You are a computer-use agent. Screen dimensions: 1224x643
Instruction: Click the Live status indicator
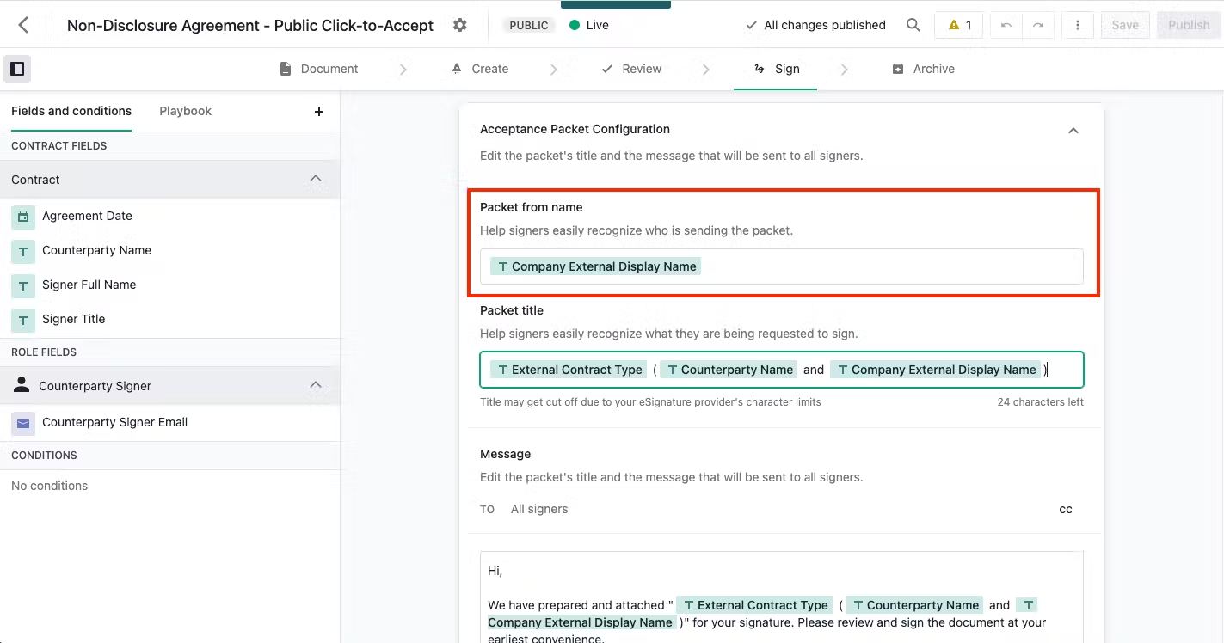(x=588, y=25)
